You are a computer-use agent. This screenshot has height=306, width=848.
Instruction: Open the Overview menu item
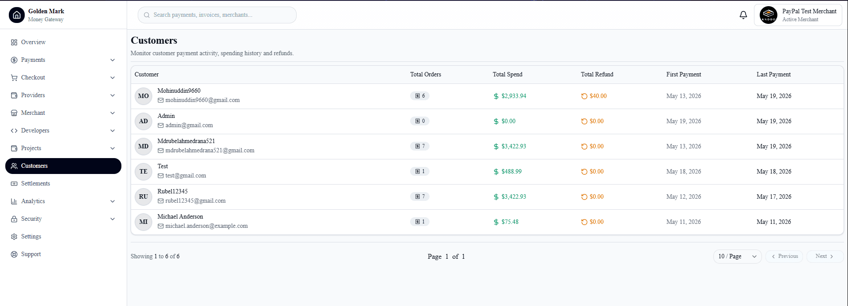click(63, 42)
